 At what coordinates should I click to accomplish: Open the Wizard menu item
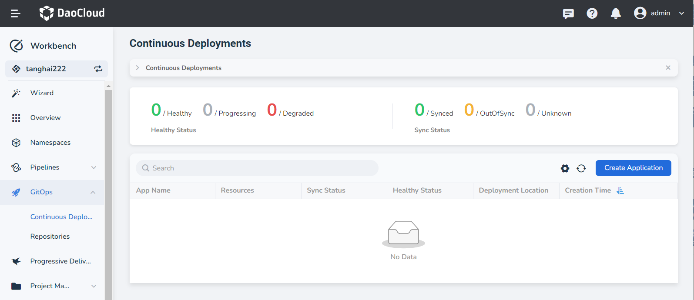(42, 93)
